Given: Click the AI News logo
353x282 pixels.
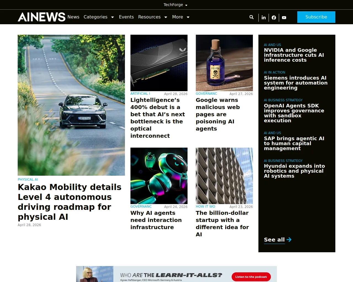Looking at the screenshot, I should click(41, 17).
